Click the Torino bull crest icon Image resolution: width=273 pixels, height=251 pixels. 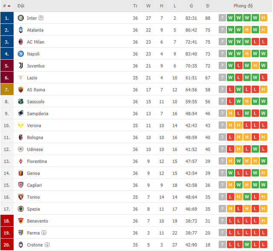click(21, 197)
